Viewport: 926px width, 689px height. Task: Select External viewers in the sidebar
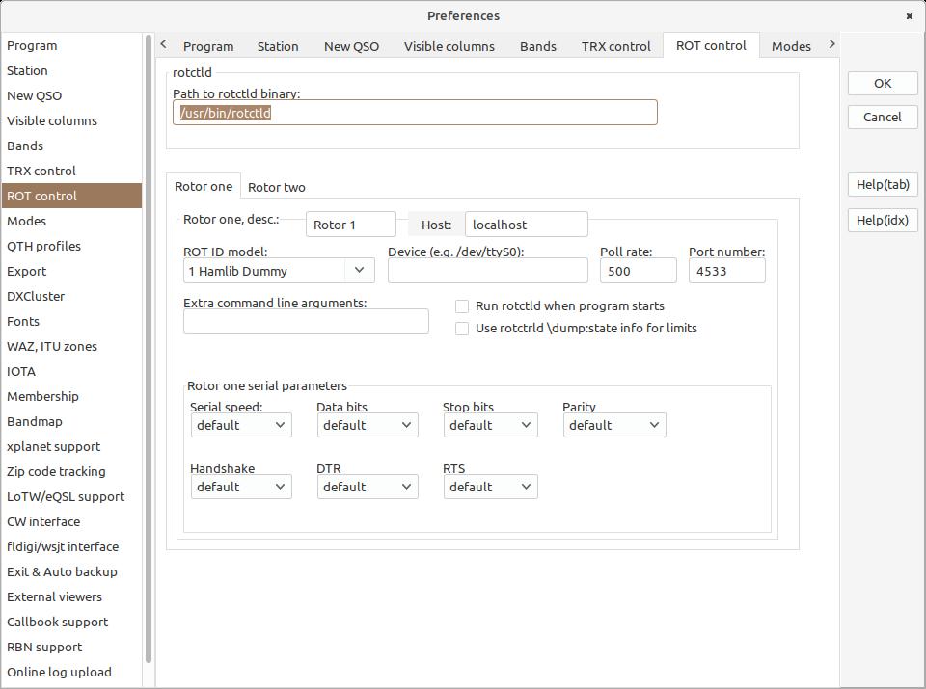point(71,597)
